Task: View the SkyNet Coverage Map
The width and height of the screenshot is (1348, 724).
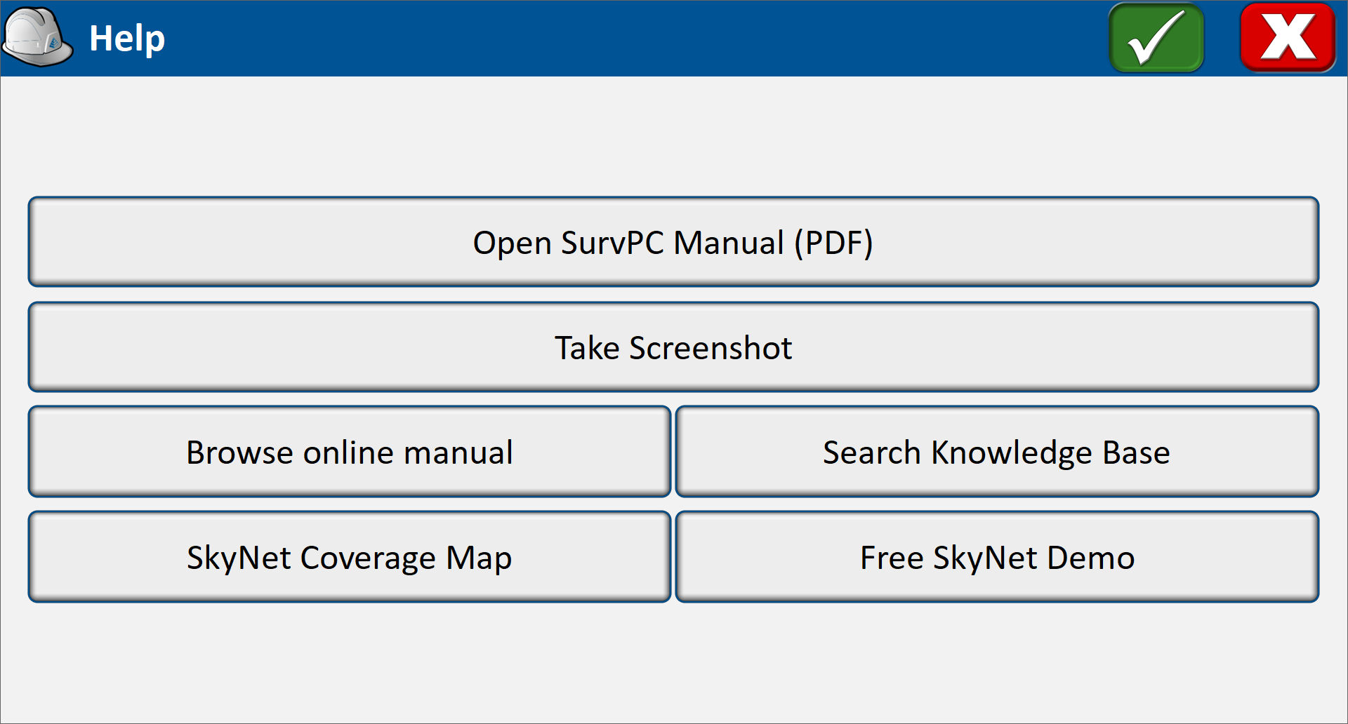Action: pos(350,557)
